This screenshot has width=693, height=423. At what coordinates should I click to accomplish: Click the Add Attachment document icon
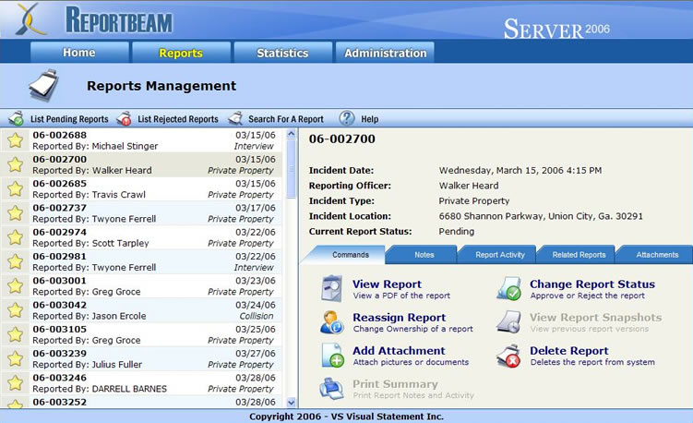click(x=332, y=355)
